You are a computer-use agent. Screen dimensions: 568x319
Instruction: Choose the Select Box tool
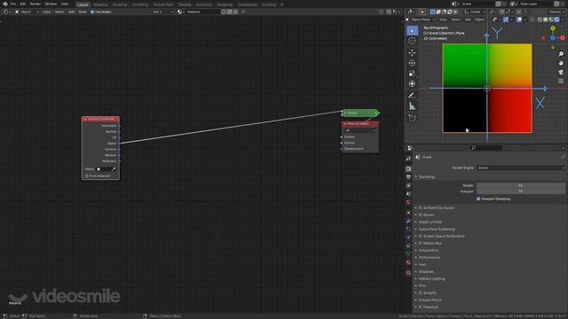click(412, 31)
